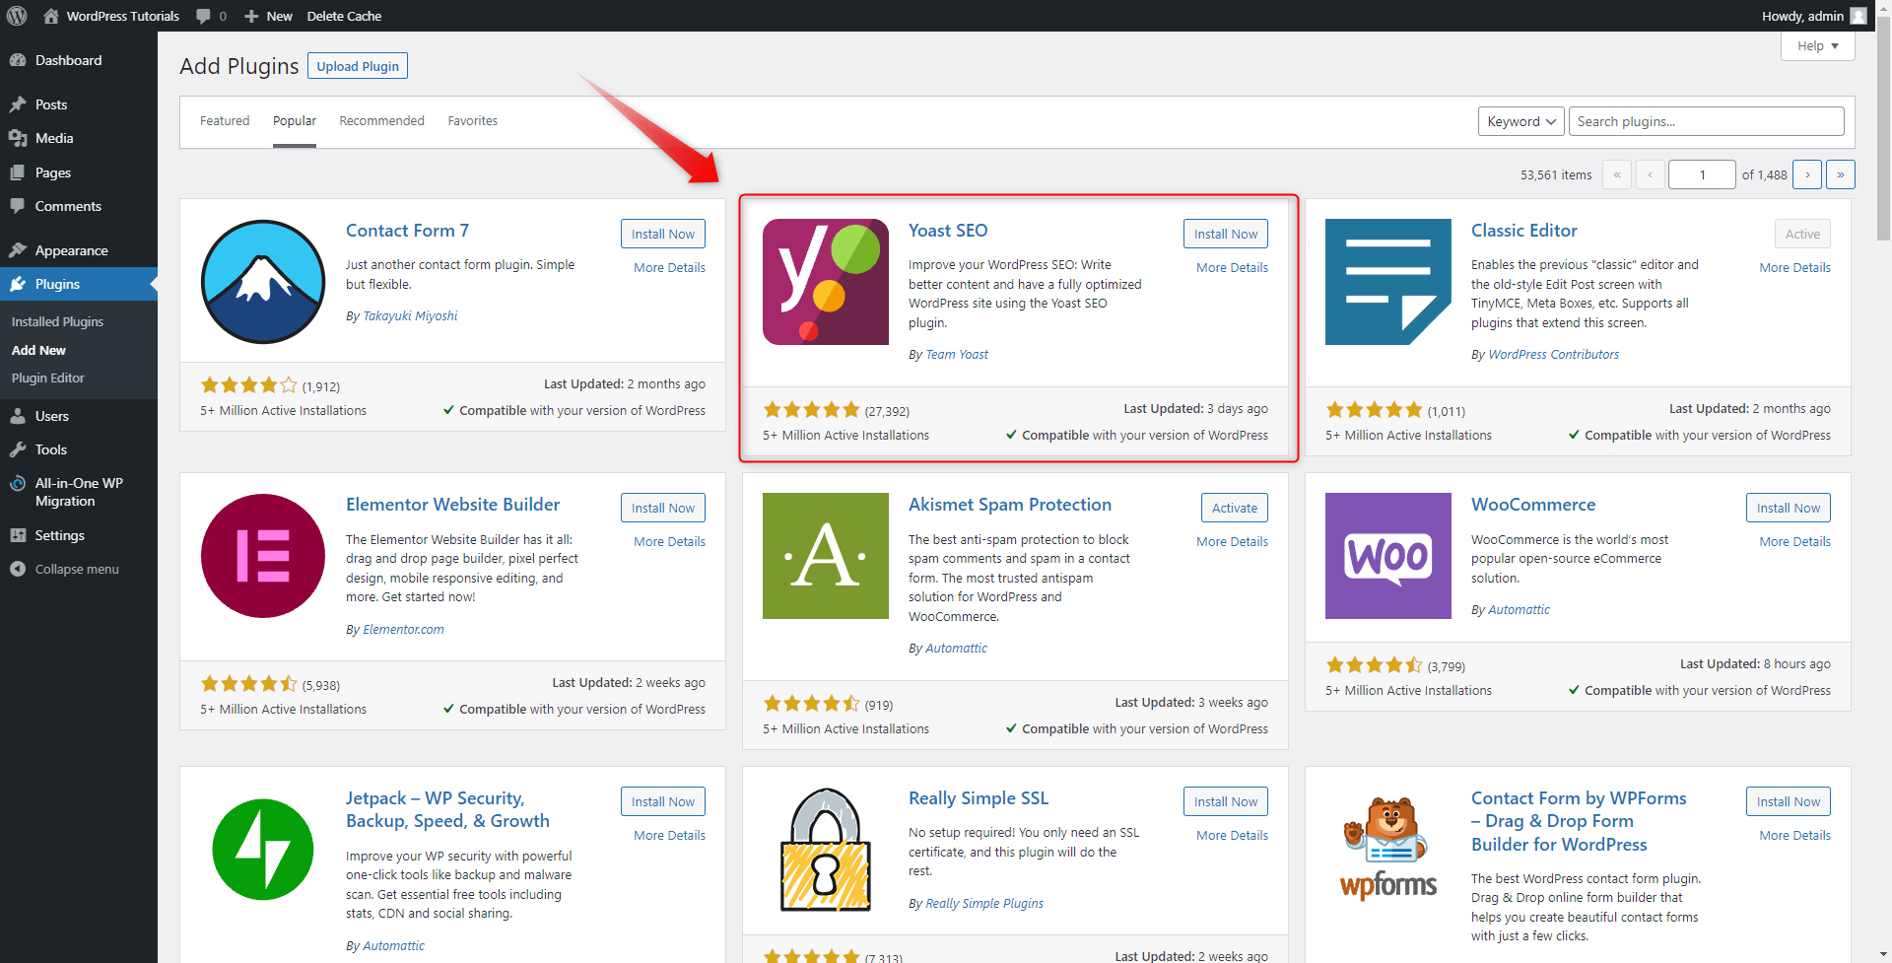Click the Settings sliders icon in sidebar

[x=18, y=535]
